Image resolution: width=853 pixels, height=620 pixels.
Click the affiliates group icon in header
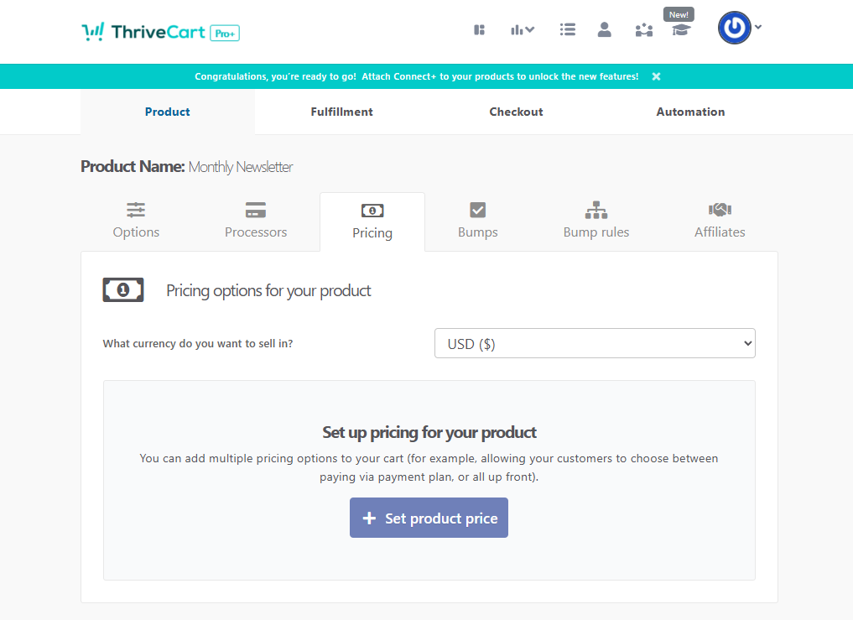[643, 30]
